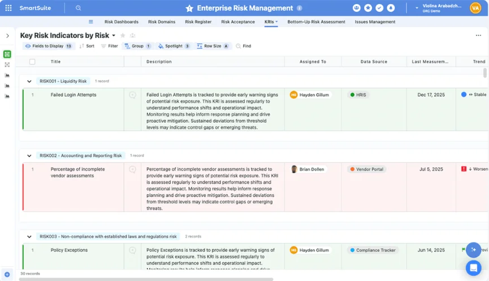Switch to Risk Acceptance tab

238,22
